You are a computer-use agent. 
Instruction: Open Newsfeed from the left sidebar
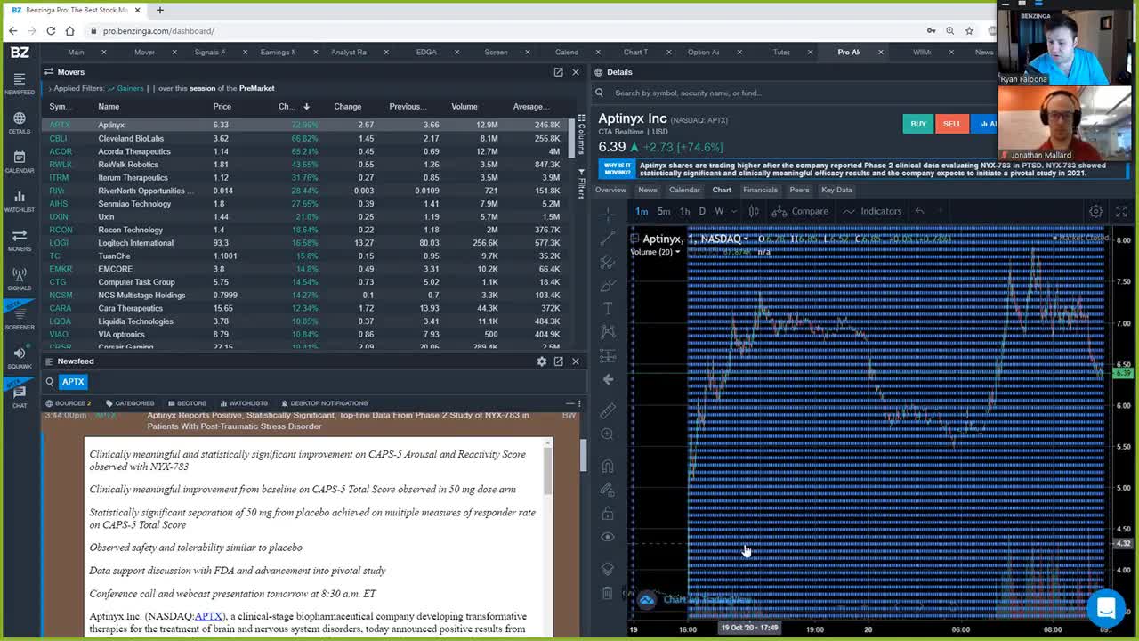pos(20,82)
